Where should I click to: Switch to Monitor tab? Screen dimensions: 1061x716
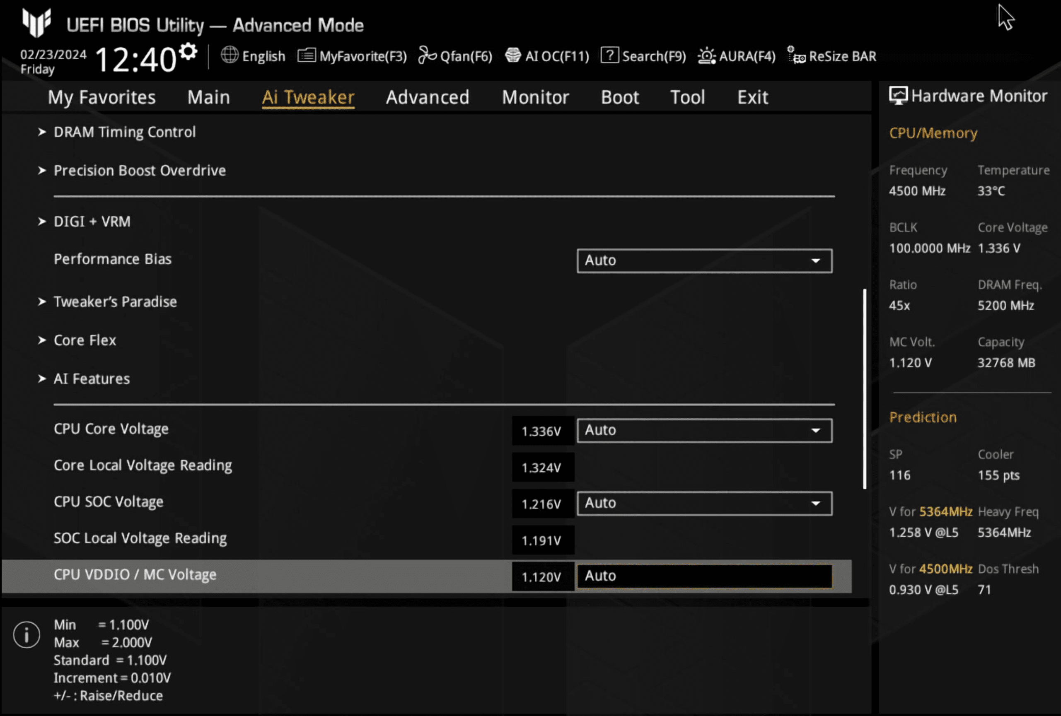coord(536,97)
